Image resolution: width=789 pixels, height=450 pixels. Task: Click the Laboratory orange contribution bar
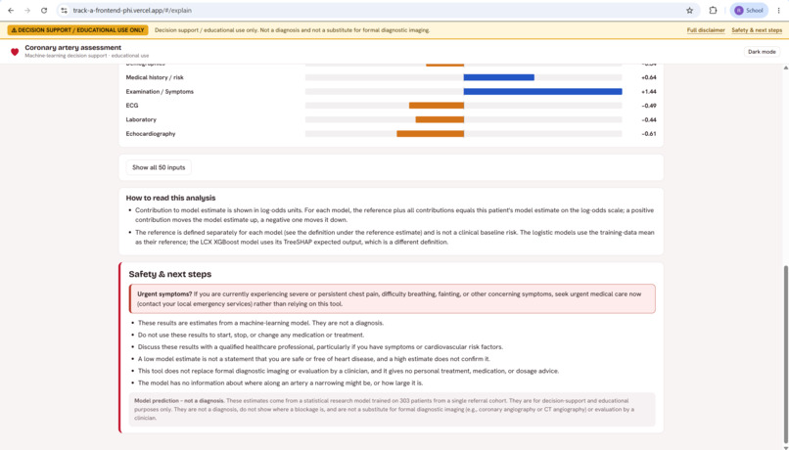[440, 119]
